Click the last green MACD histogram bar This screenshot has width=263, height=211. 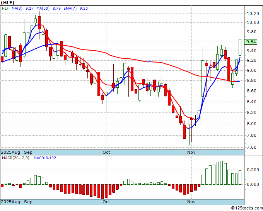pyautogui.click(x=240, y=177)
